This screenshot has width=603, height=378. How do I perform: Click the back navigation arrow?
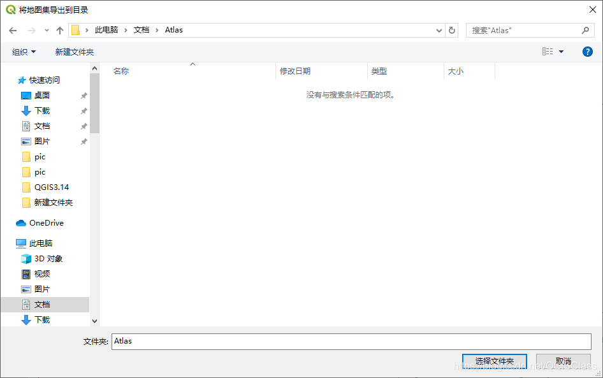[13, 30]
